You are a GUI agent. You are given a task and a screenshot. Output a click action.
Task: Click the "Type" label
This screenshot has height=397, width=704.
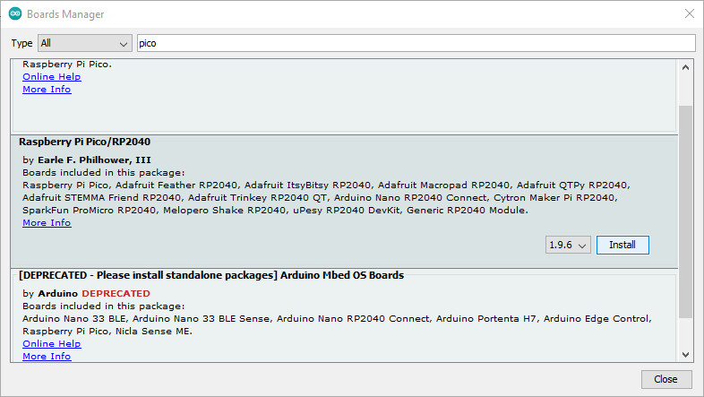(x=22, y=43)
